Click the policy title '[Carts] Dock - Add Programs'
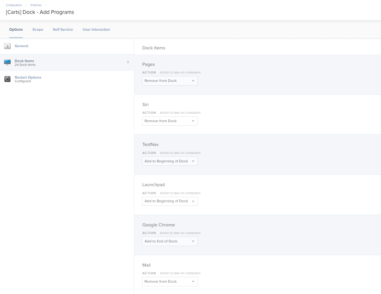Image resolution: width=381 pixels, height=294 pixels. 40,12
